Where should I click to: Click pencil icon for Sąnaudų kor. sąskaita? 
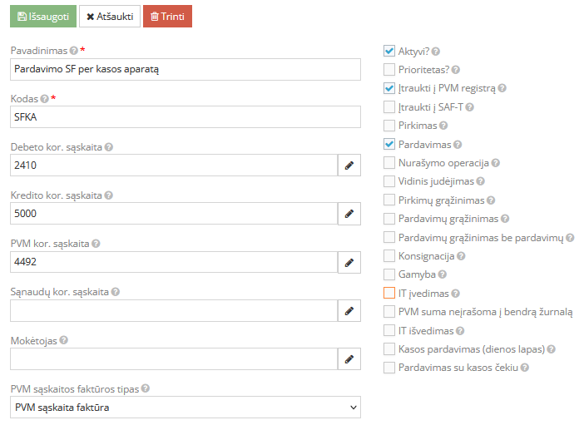coord(349,311)
